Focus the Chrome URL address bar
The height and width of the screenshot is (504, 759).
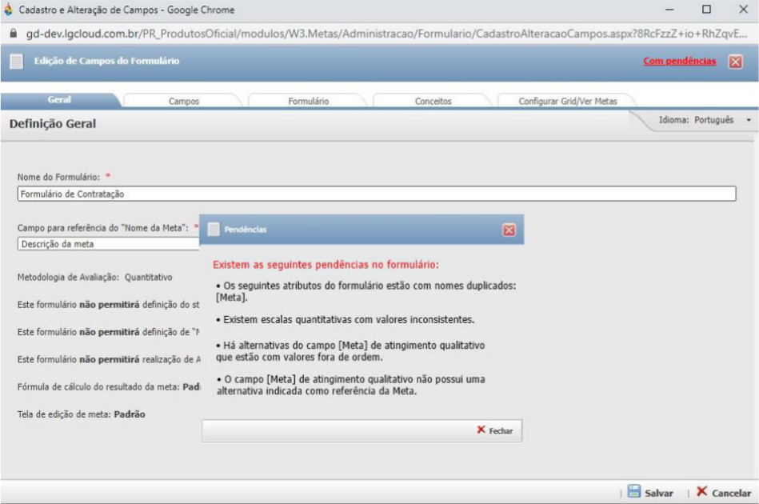point(384,35)
